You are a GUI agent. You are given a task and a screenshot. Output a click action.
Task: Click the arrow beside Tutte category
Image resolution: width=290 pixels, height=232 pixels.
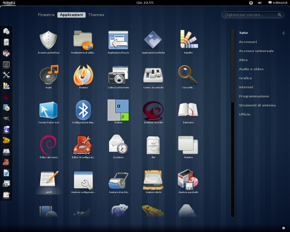(x=283, y=33)
